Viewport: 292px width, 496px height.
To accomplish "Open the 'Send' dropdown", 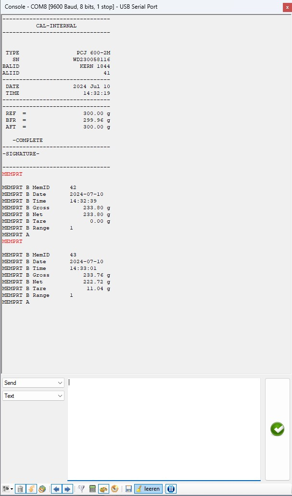I will [x=33, y=383].
